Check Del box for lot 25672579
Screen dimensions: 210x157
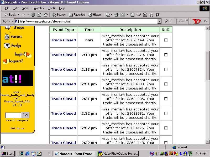[166, 55]
